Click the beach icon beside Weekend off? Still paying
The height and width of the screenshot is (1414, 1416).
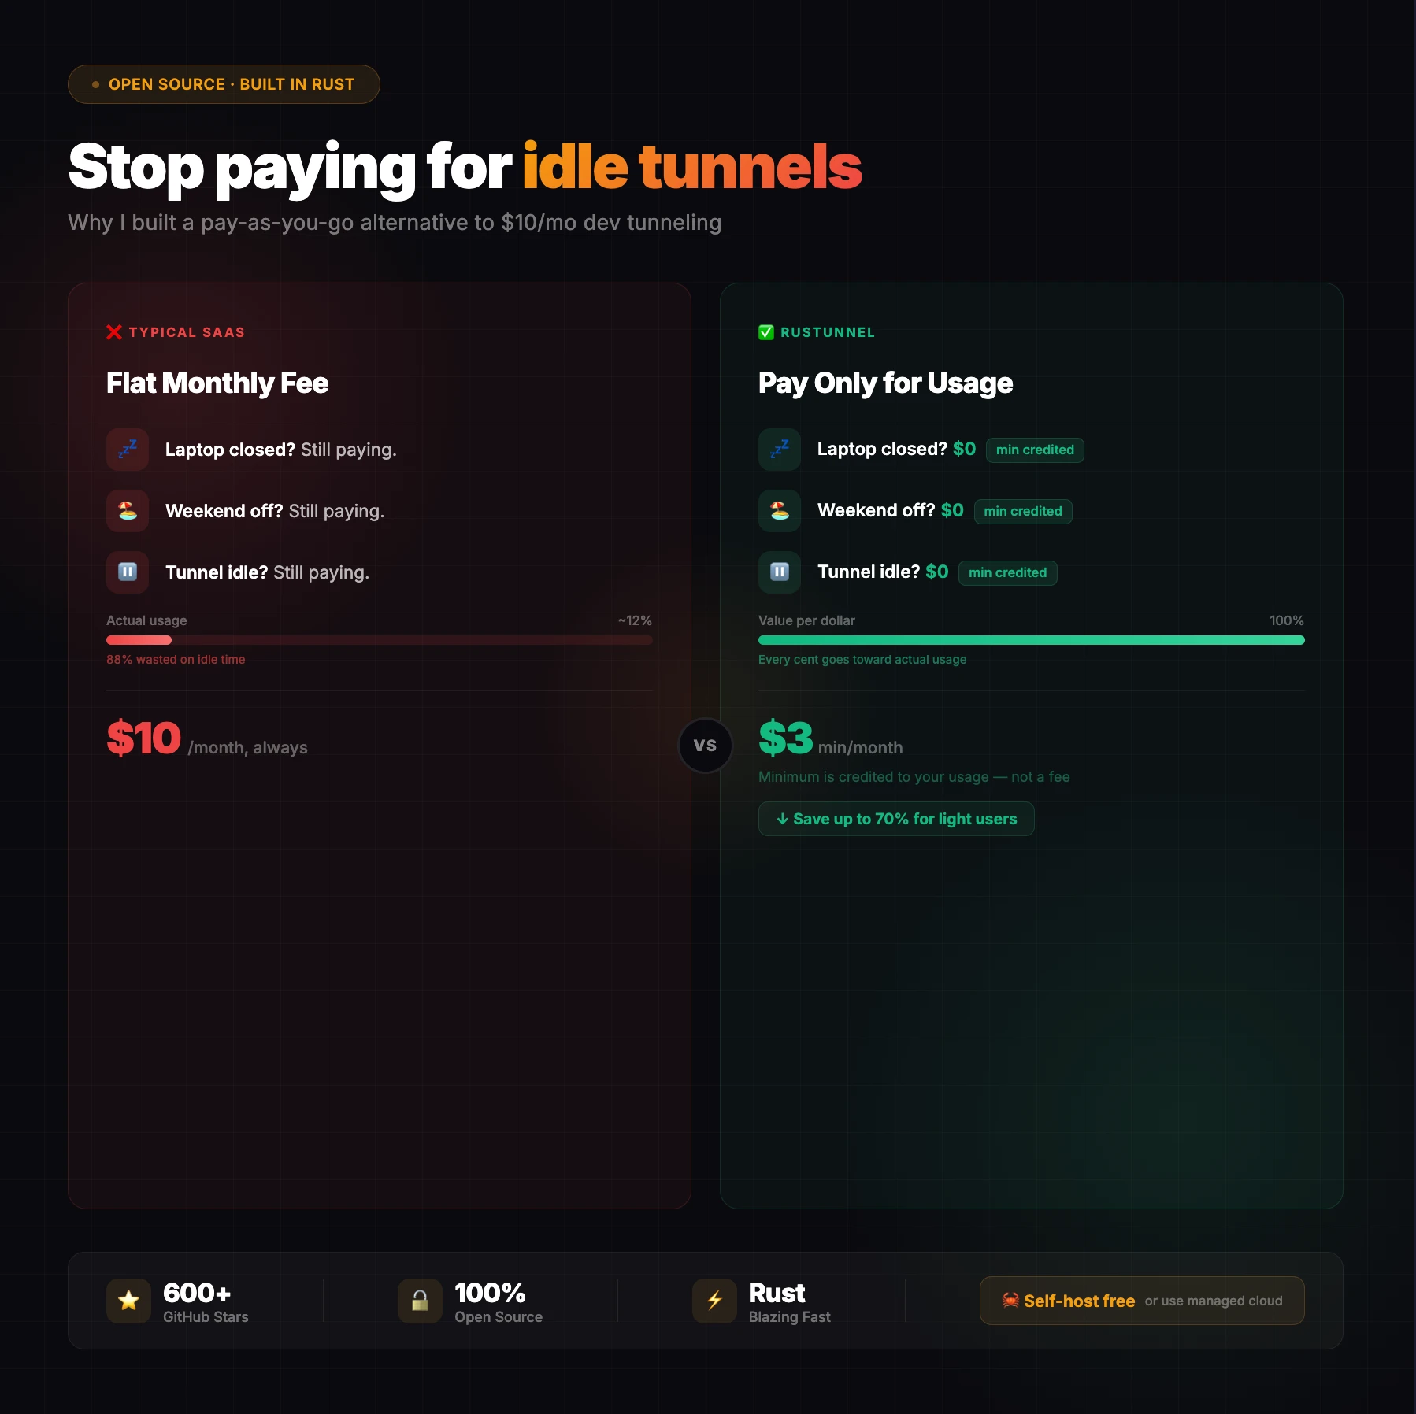(x=128, y=511)
